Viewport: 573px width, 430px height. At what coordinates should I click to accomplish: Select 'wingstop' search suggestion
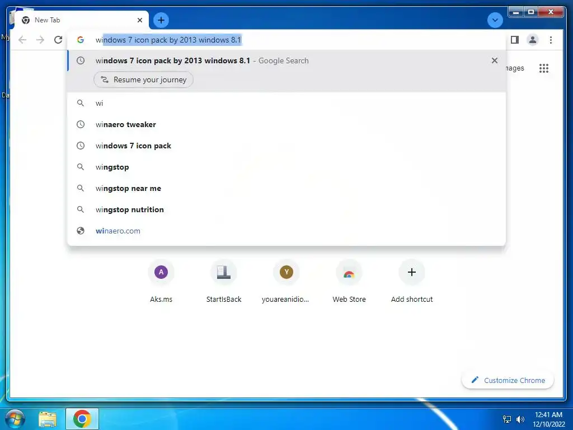click(287, 167)
